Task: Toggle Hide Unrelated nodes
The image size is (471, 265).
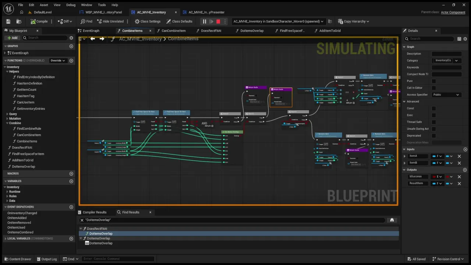Action: [110, 21]
